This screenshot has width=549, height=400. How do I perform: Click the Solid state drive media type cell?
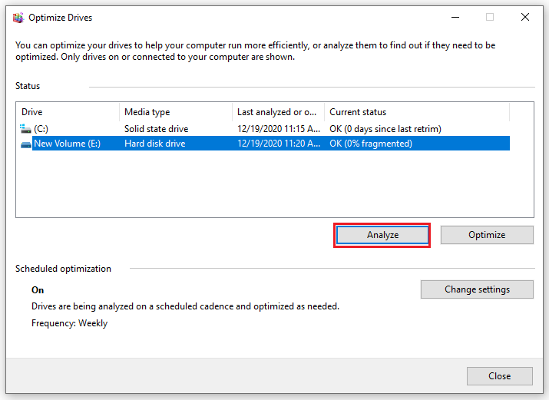[157, 129]
